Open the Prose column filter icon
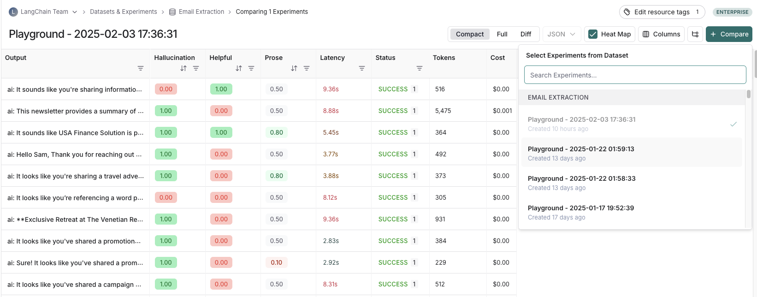The image size is (757, 297). (307, 68)
